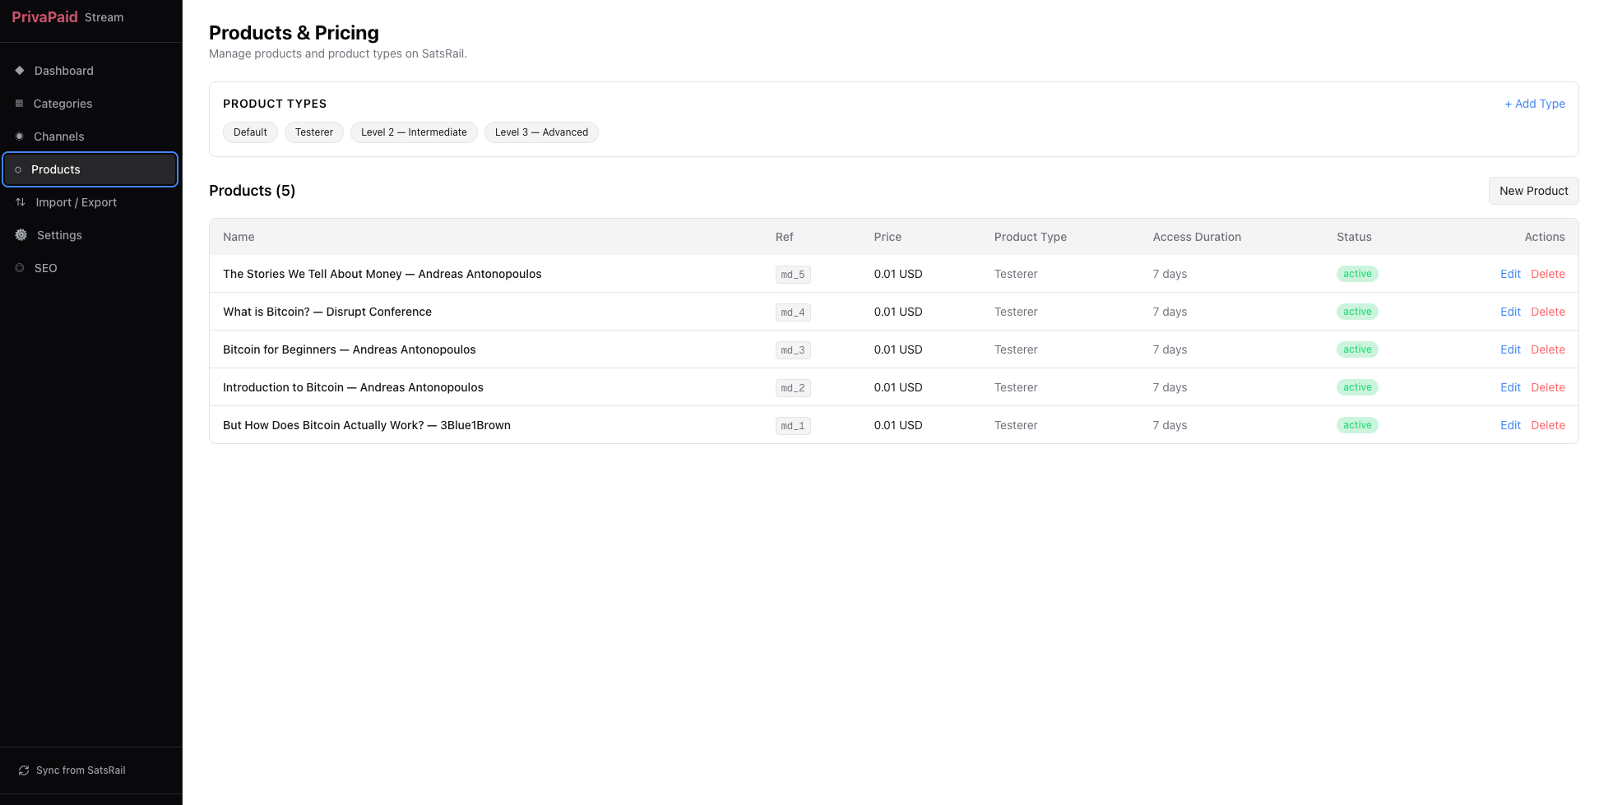Click the Ref column header
1599x805 pixels.
pyautogui.click(x=784, y=237)
